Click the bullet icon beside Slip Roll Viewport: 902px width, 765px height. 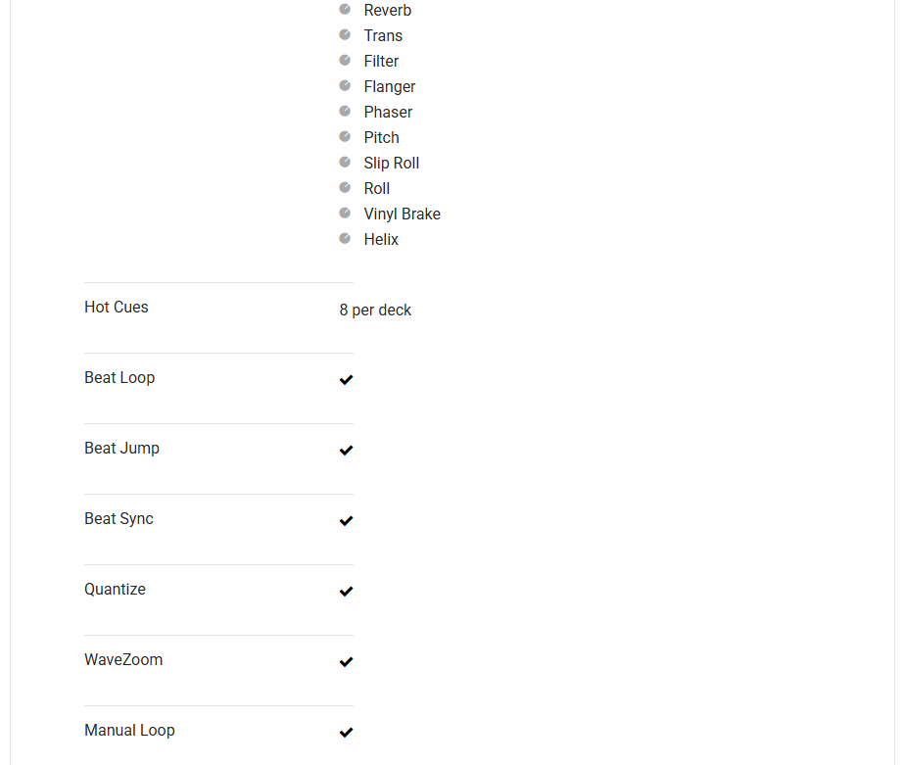click(x=345, y=162)
